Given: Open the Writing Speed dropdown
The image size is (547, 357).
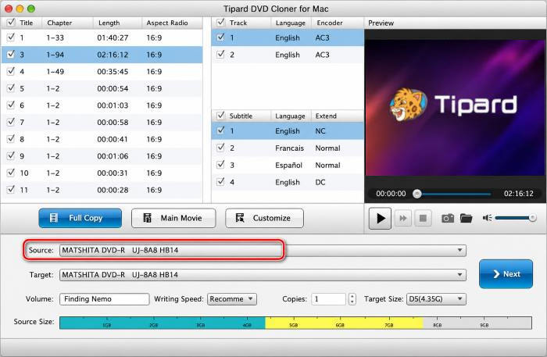Looking at the screenshot, I should click(232, 299).
